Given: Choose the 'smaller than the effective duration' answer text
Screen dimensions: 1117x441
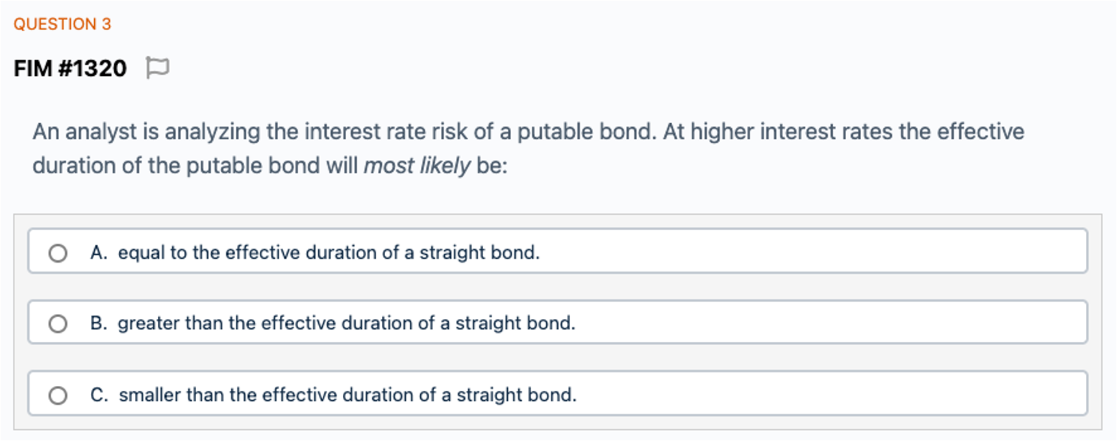Looking at the screenshot, I should [x=347, y=394].
